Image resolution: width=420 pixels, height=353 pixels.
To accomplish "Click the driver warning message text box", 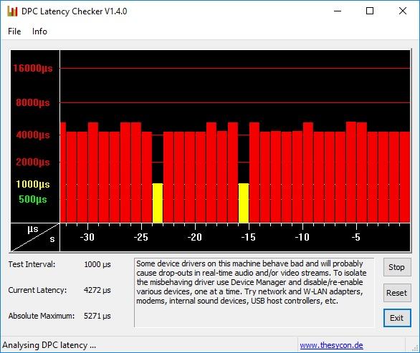I will click(254, 293).
